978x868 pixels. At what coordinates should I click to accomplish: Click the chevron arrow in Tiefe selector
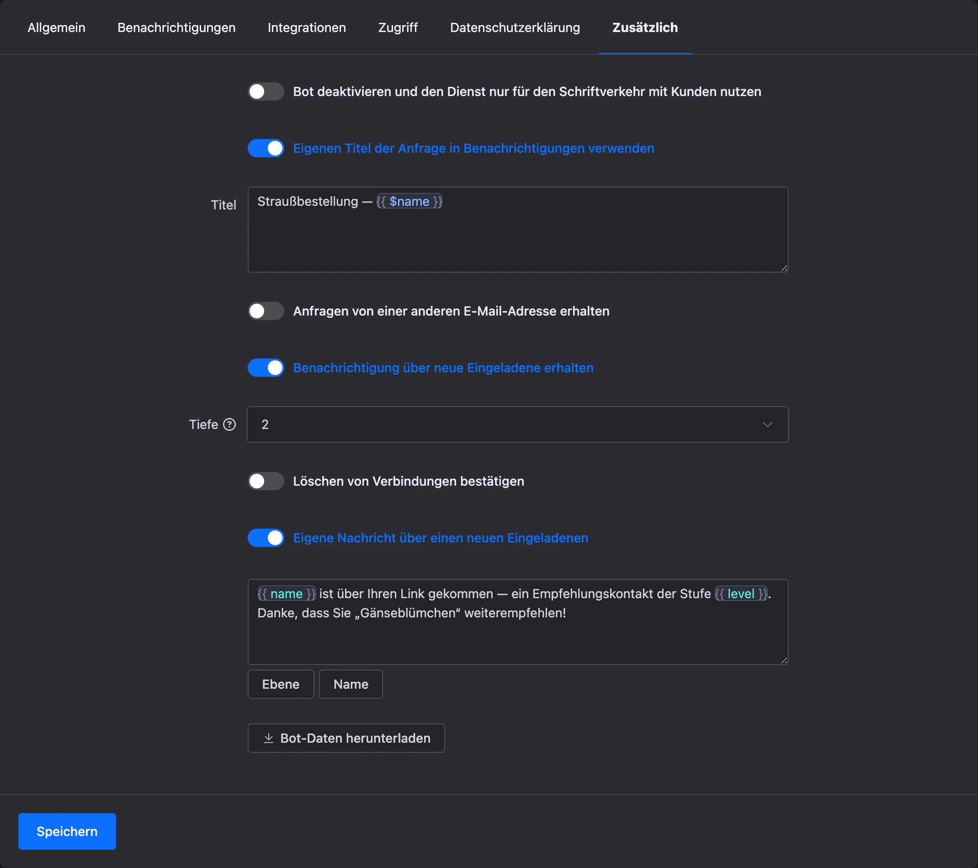767,425
